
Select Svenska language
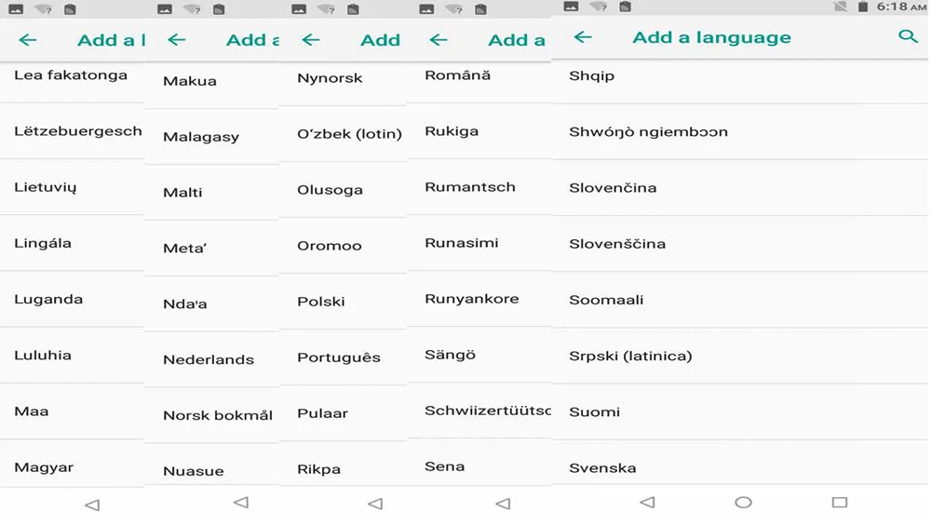(739, 468)
